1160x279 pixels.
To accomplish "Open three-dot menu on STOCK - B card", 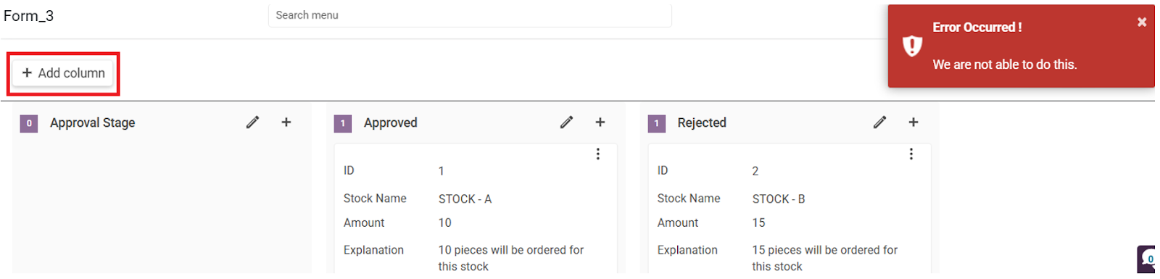I will 911,154.
